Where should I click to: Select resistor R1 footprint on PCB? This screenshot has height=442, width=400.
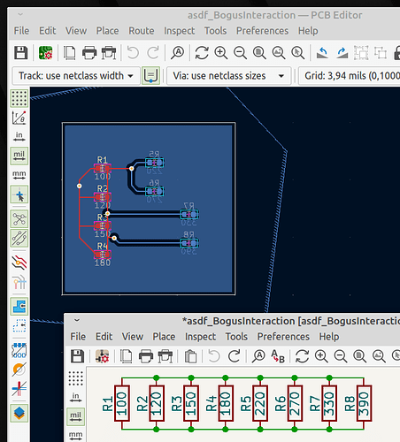(x=103, y=169)
